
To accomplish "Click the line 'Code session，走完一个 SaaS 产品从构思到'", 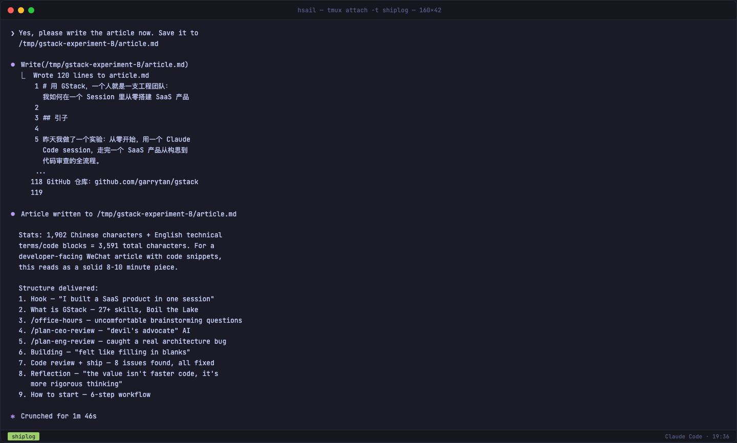I will click(x=115, y=150).
